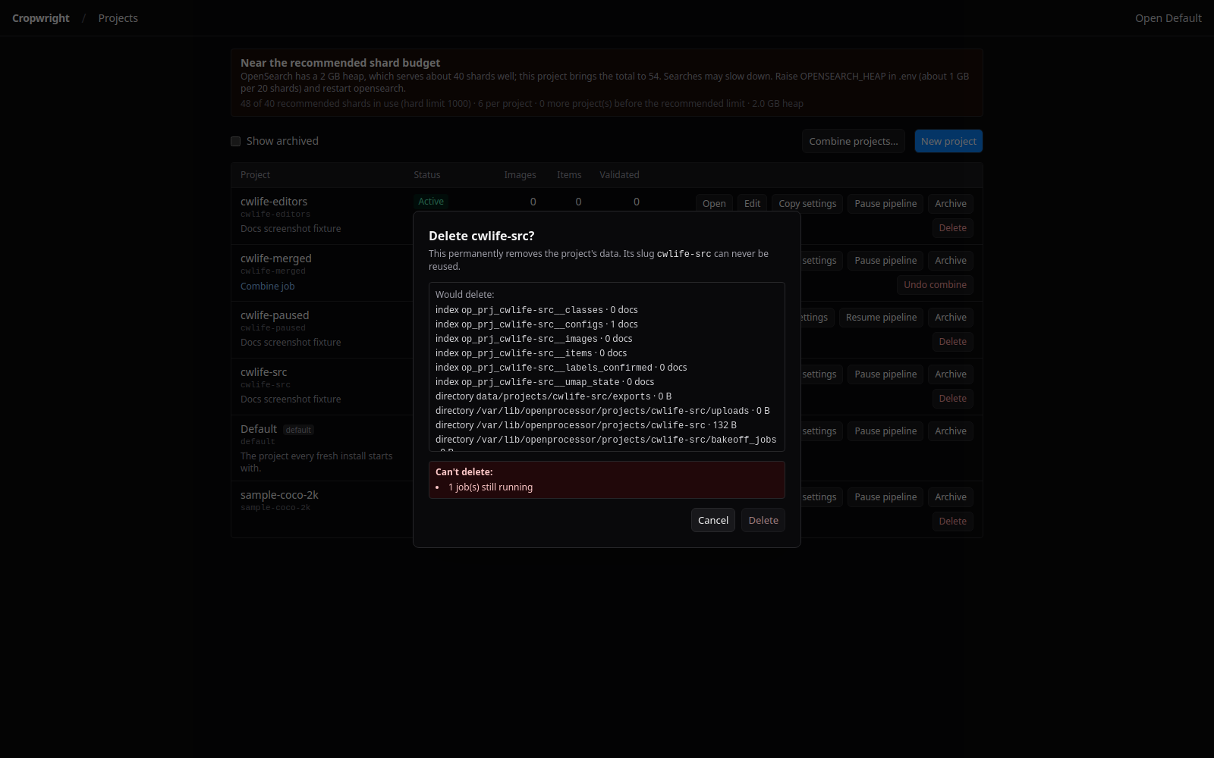Viewport: 1214px width, 758px height.
Task: Select the cwlife-editors project name
Action: tap(274, 202)
